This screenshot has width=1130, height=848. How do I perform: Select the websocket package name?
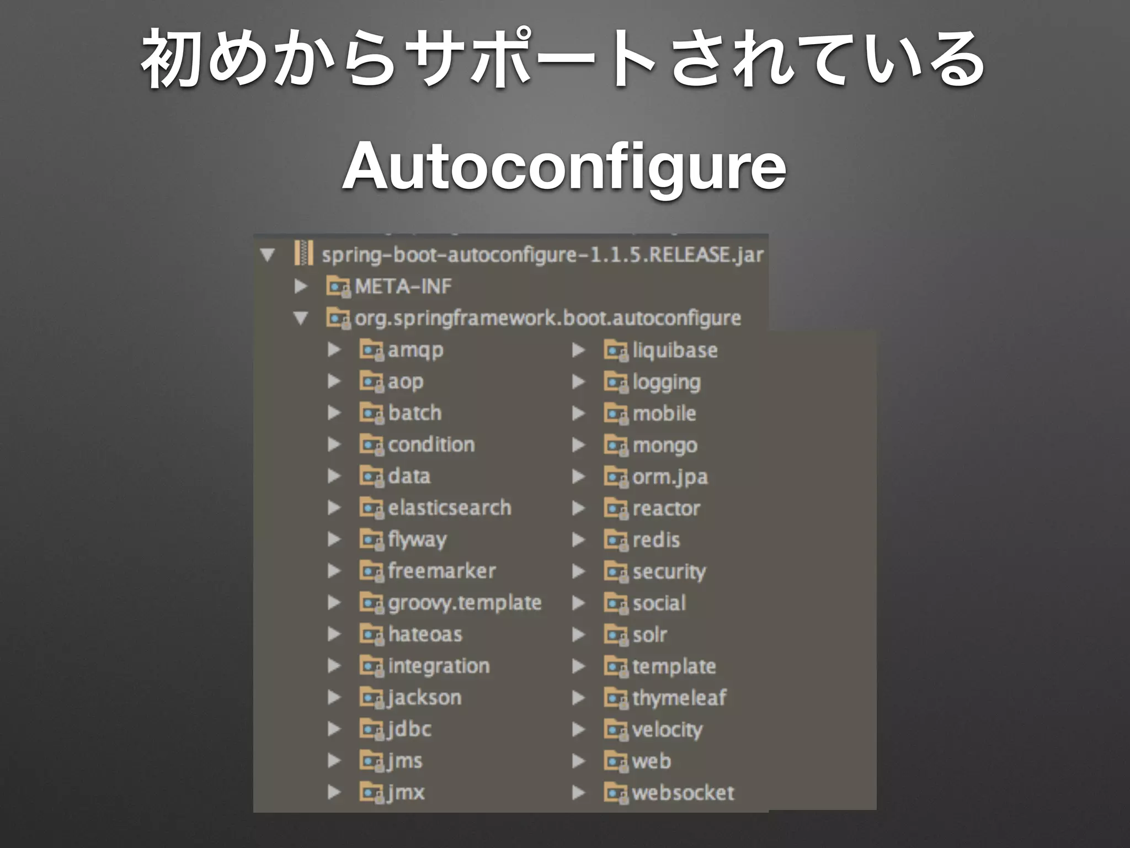pos(684,793)
